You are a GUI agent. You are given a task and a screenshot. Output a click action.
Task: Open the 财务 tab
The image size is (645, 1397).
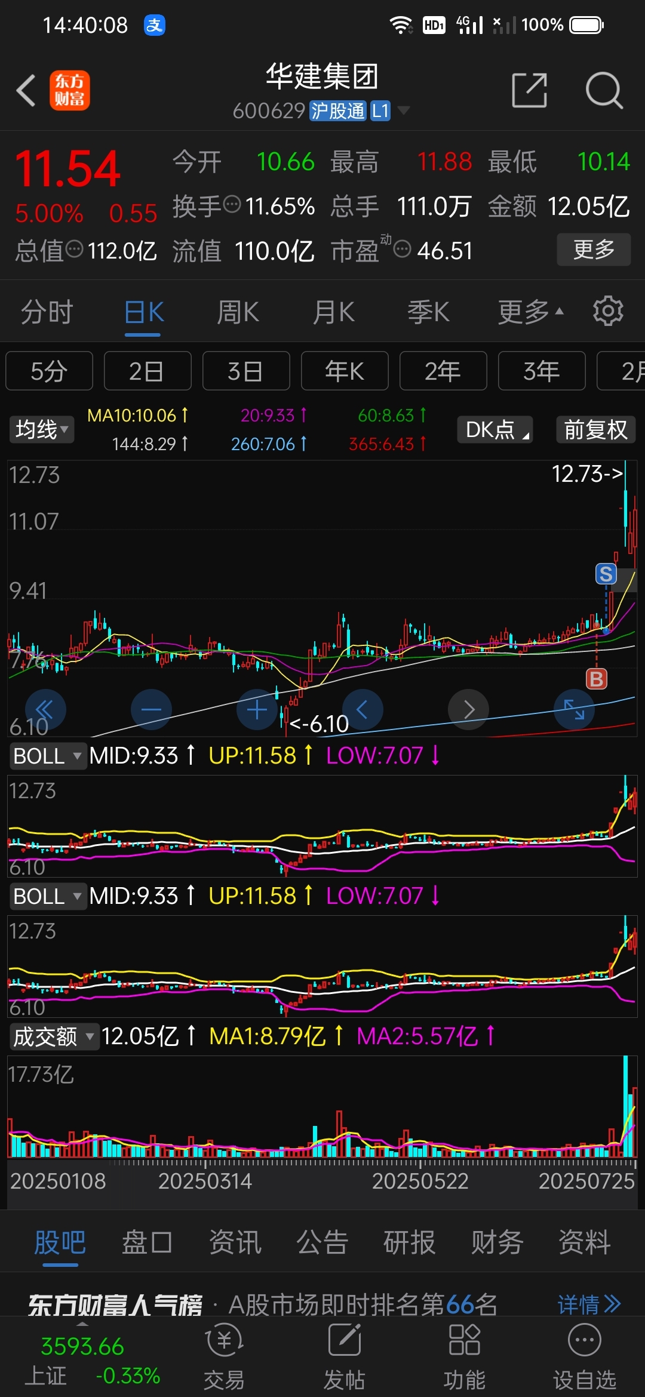pyautogui.click(x=497, y=1242)
